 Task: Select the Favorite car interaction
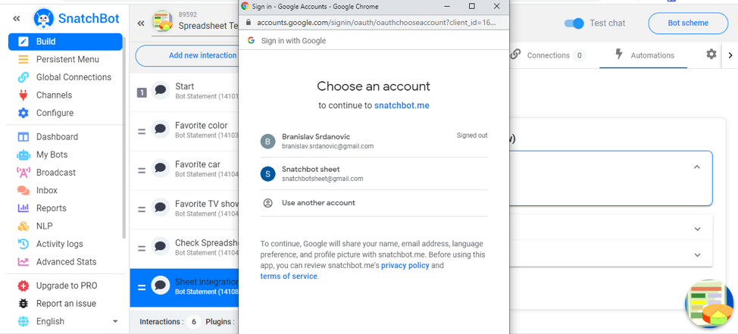pos(184,170)
